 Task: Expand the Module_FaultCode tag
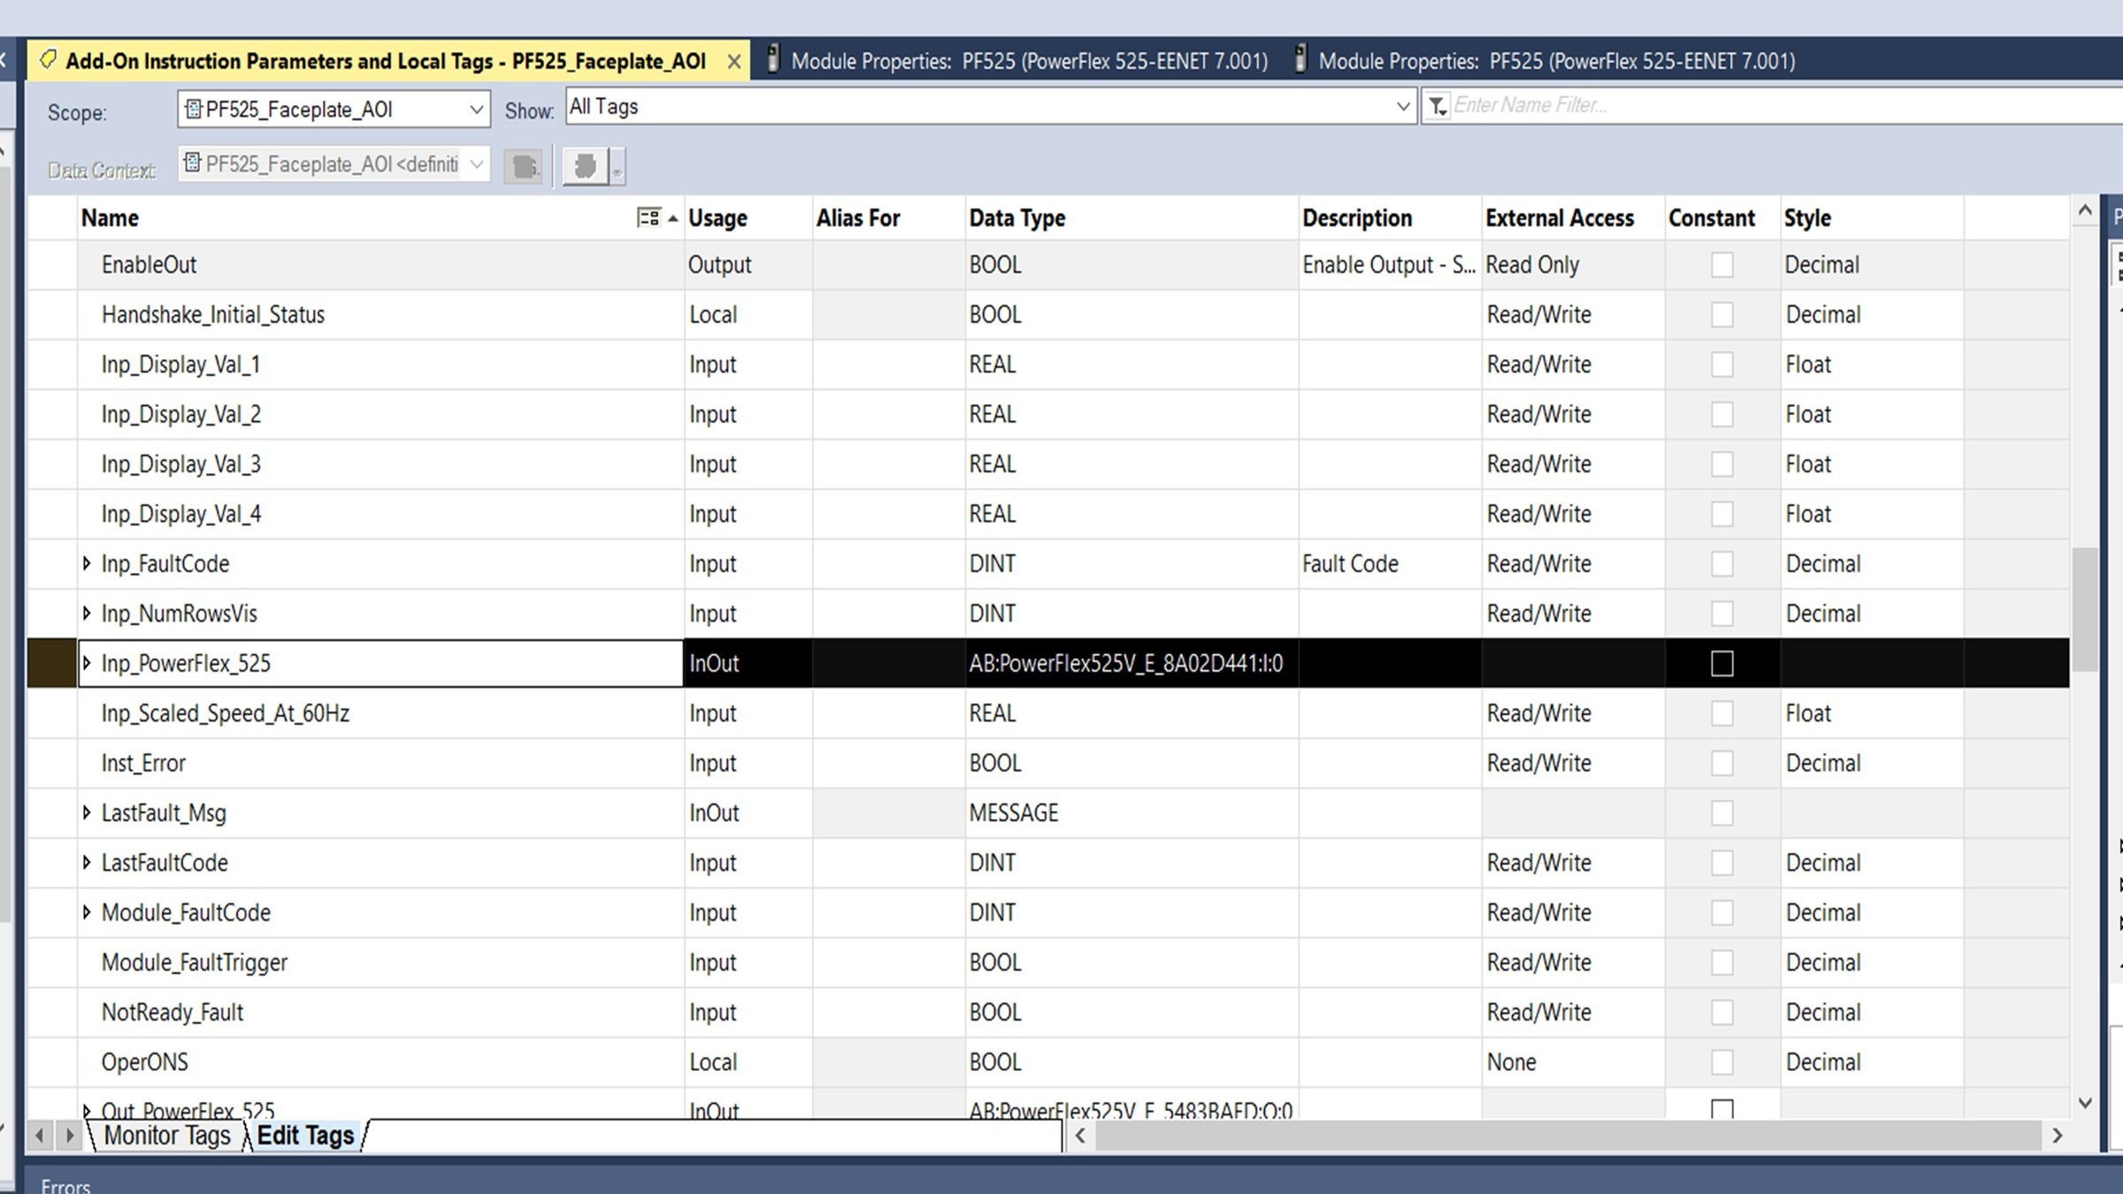click(87, 912)
